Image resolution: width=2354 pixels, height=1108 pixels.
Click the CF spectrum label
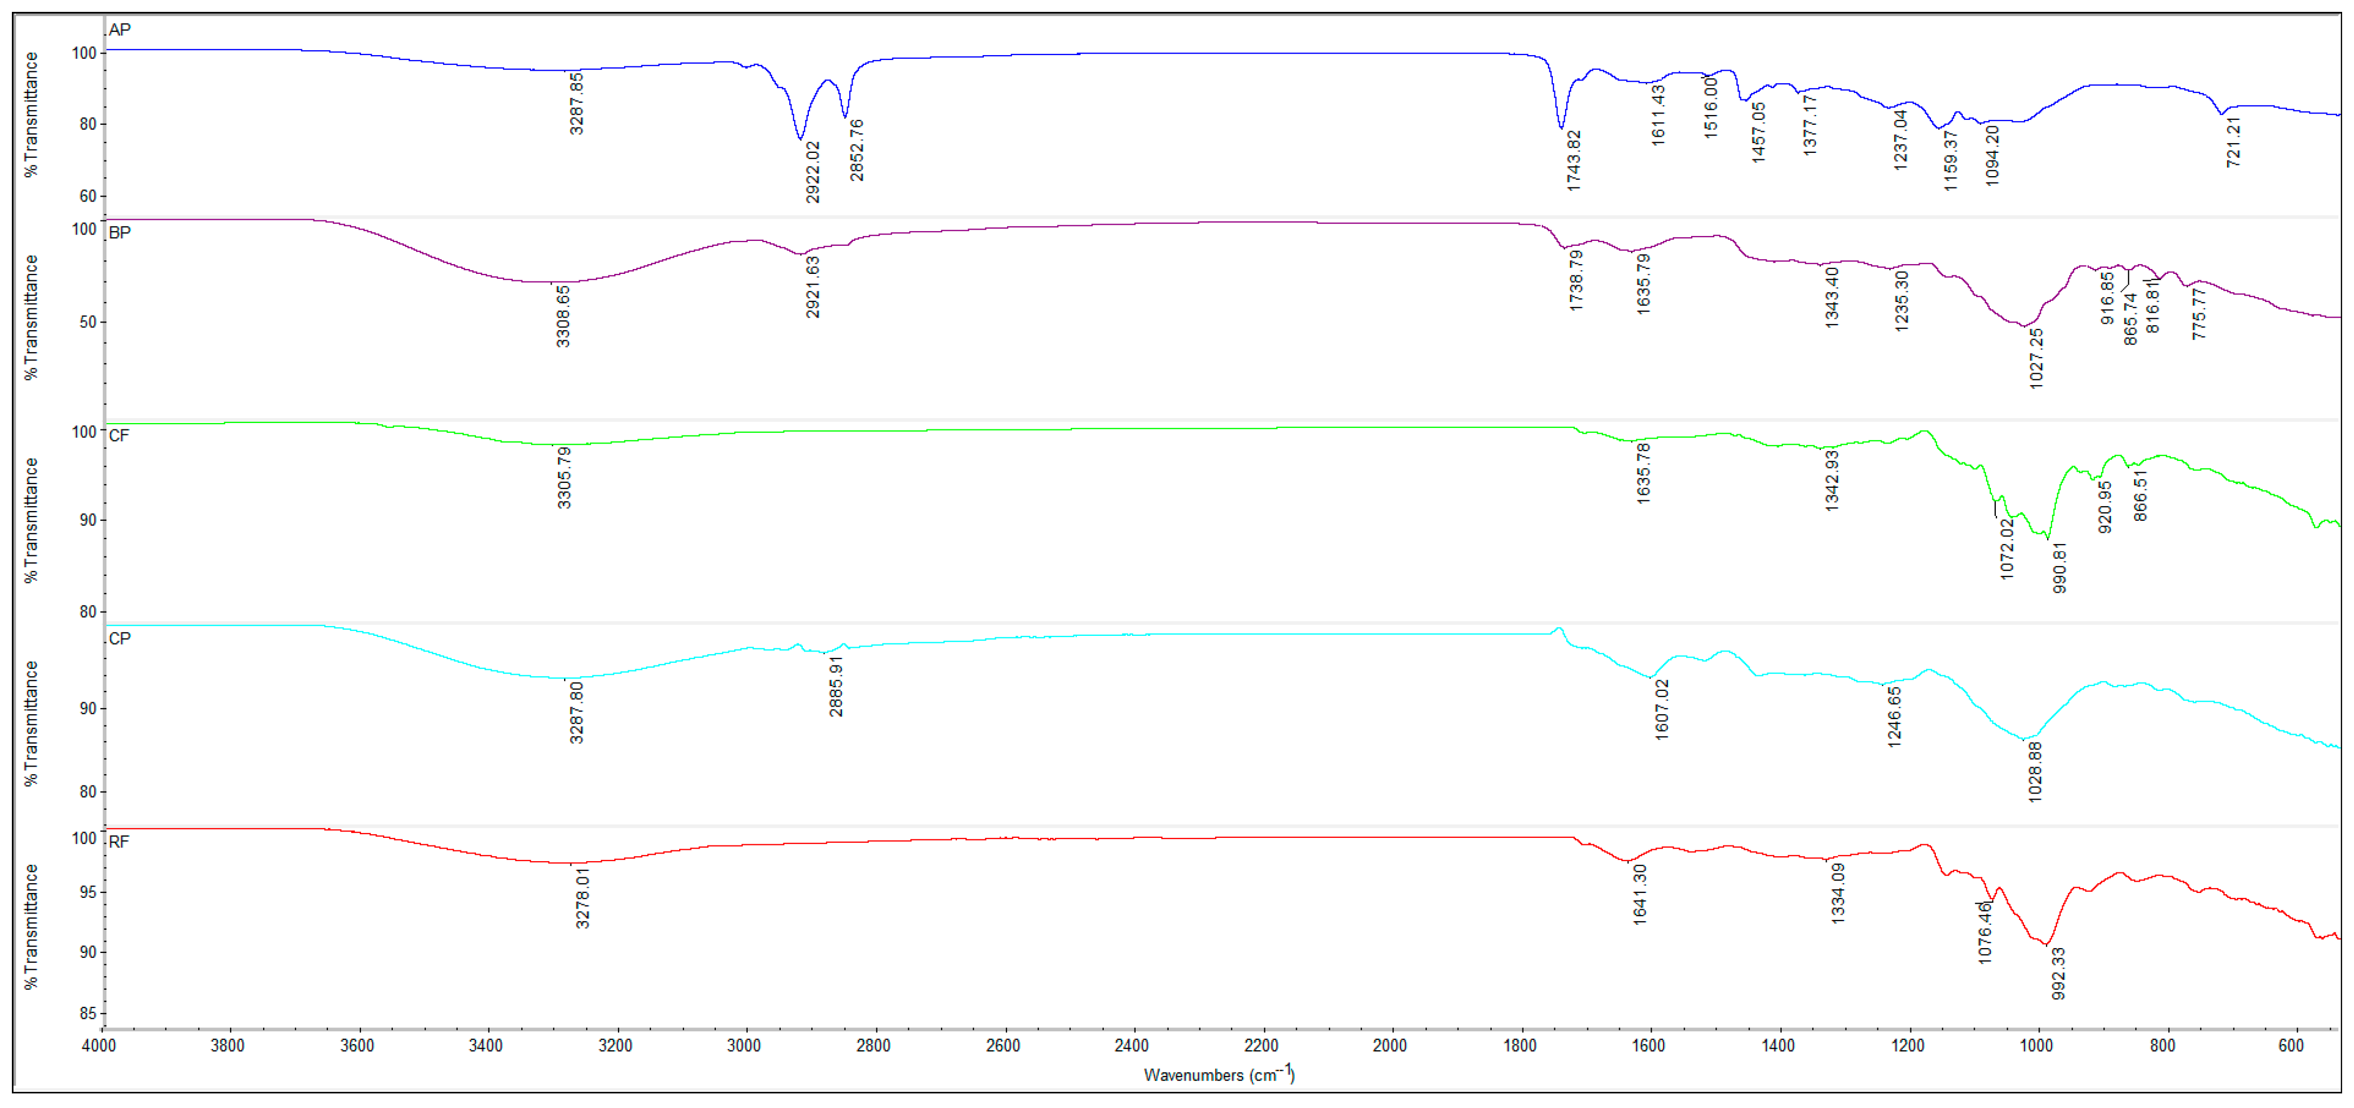[x=119, y=436]
